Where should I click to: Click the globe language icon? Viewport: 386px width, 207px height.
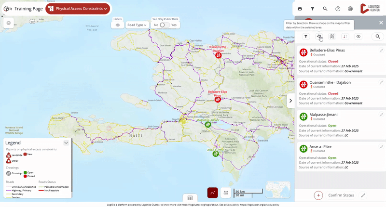(350, 9)
